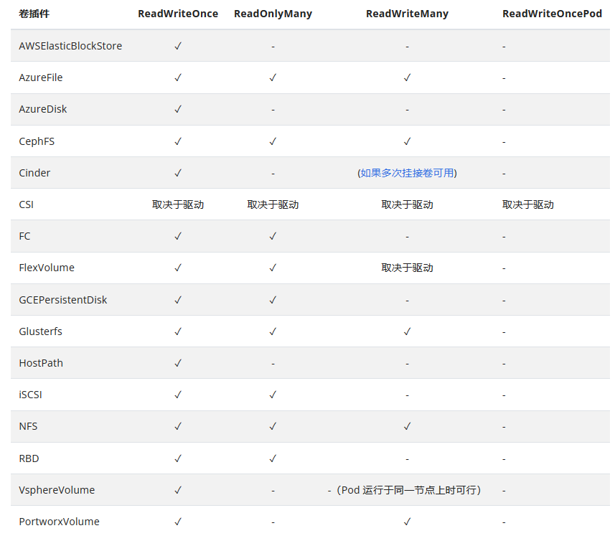Image resolution: width=615 pixels, height=546 pixels.
Task: Select the FC row name
Action: [x=24, y=236]
